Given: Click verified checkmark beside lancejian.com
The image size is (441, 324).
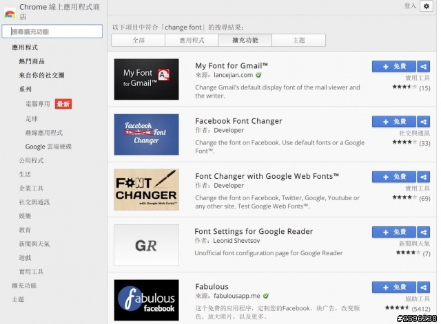Looking at the screenshot, I should (259, 75).
